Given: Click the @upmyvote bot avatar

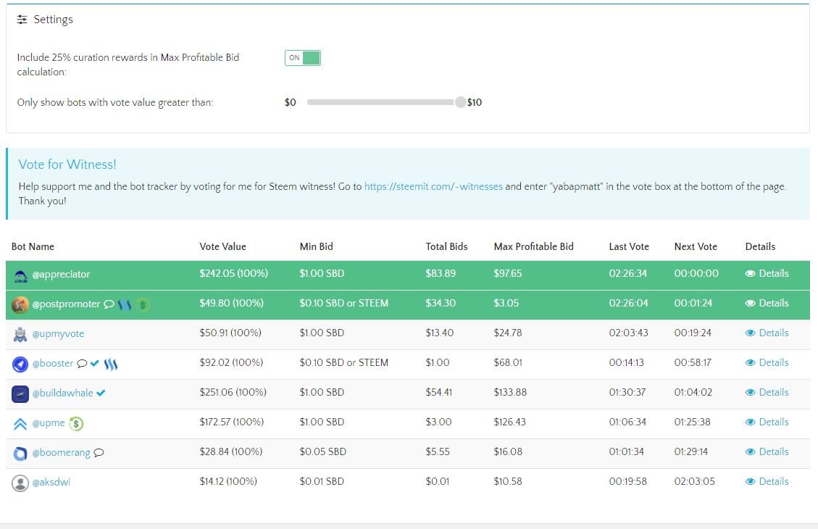Looking at the screenshot, I should coord(20,334).
